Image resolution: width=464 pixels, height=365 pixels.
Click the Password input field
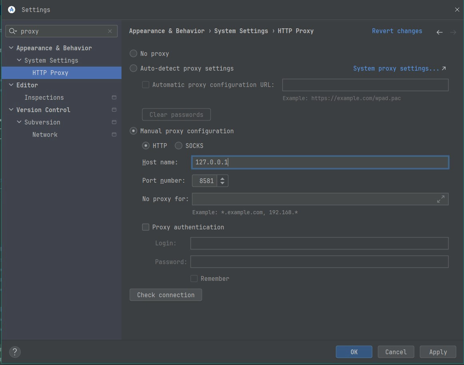pyautogui.click(x=319, y=262)
